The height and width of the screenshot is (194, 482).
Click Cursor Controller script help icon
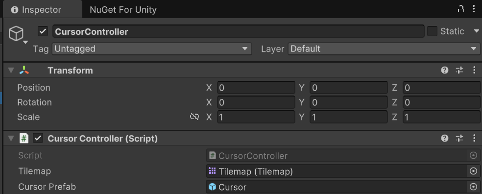[x=444, y=138]
